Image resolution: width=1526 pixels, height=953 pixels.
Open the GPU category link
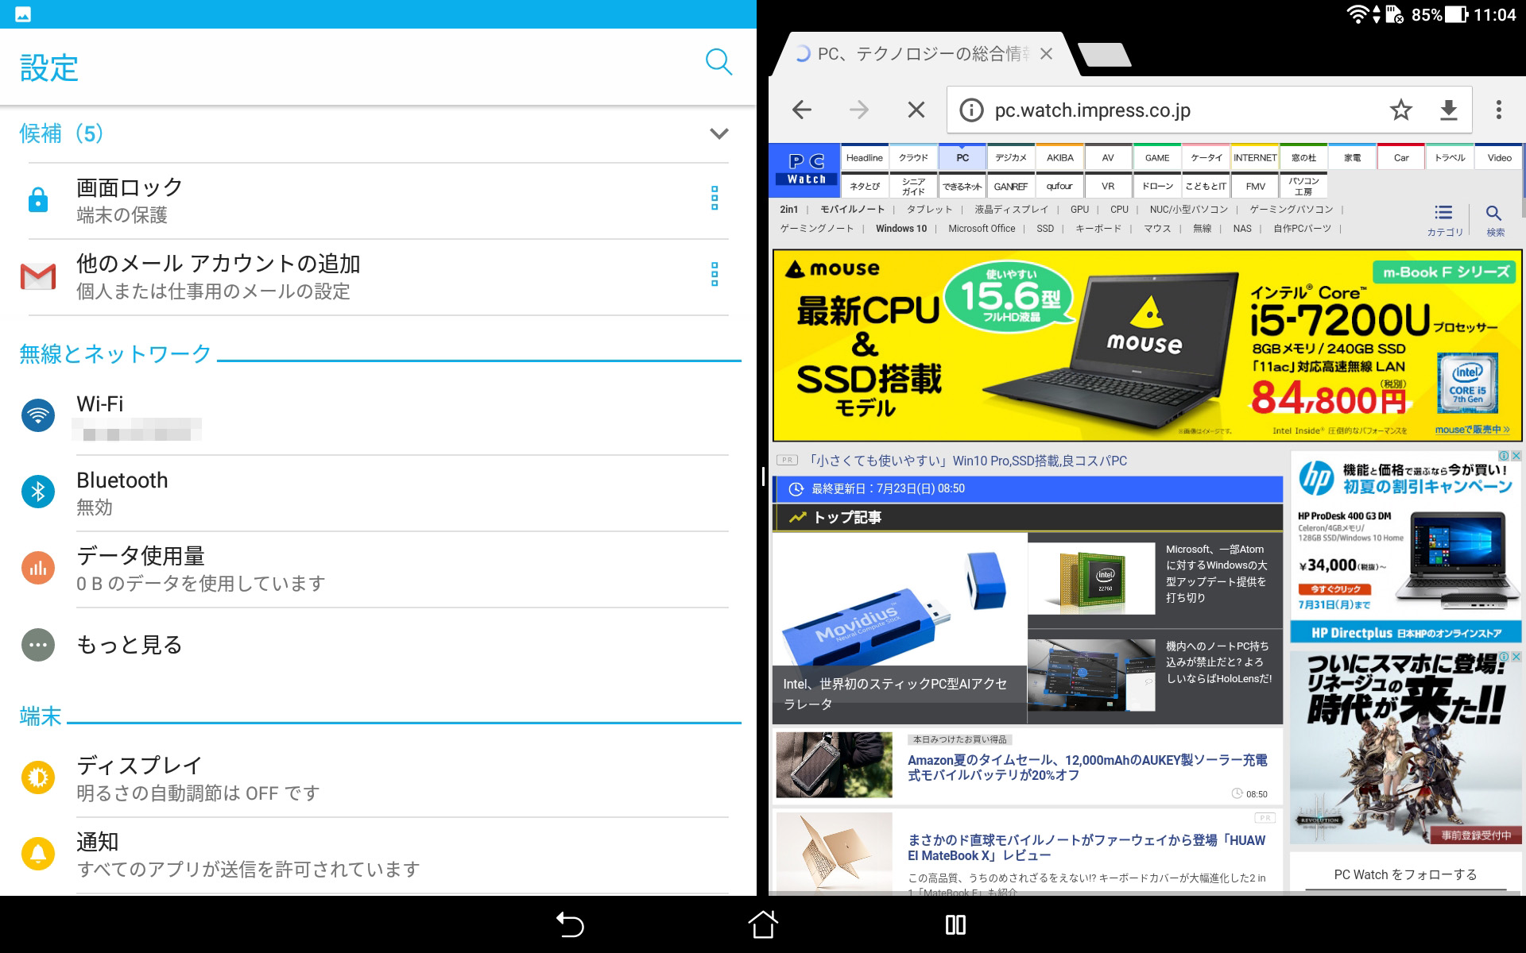(x=1079, y=210)
